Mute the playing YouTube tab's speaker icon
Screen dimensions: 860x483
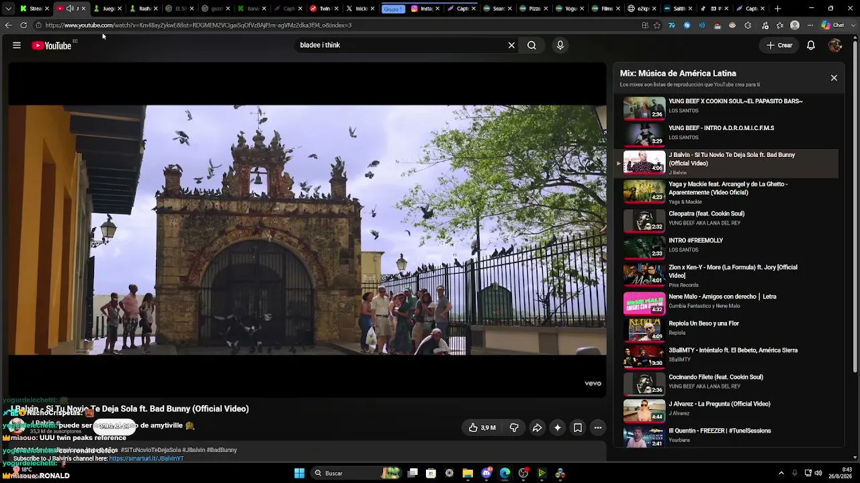[70, 9]
